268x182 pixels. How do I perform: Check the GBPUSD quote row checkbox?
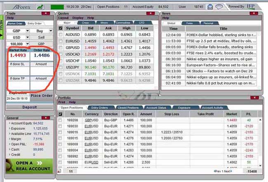(61, 48)
